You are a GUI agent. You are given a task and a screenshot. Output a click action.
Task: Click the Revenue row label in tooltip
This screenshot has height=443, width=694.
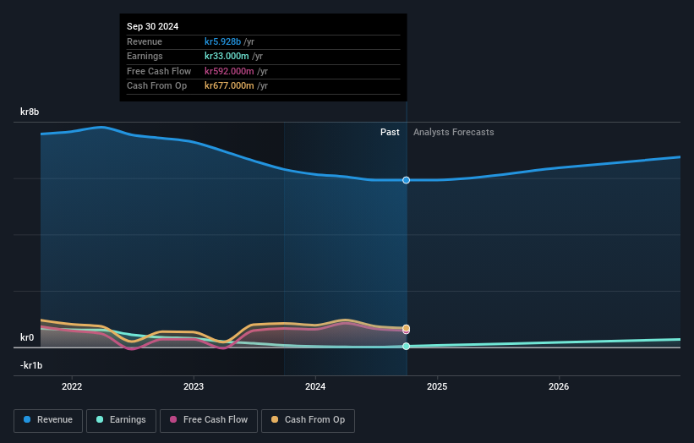coord(145,41)
